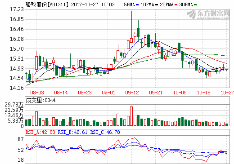Click the 15.70 price axis label
This screenshot has height=164, width=234.
tap(17, 49)
